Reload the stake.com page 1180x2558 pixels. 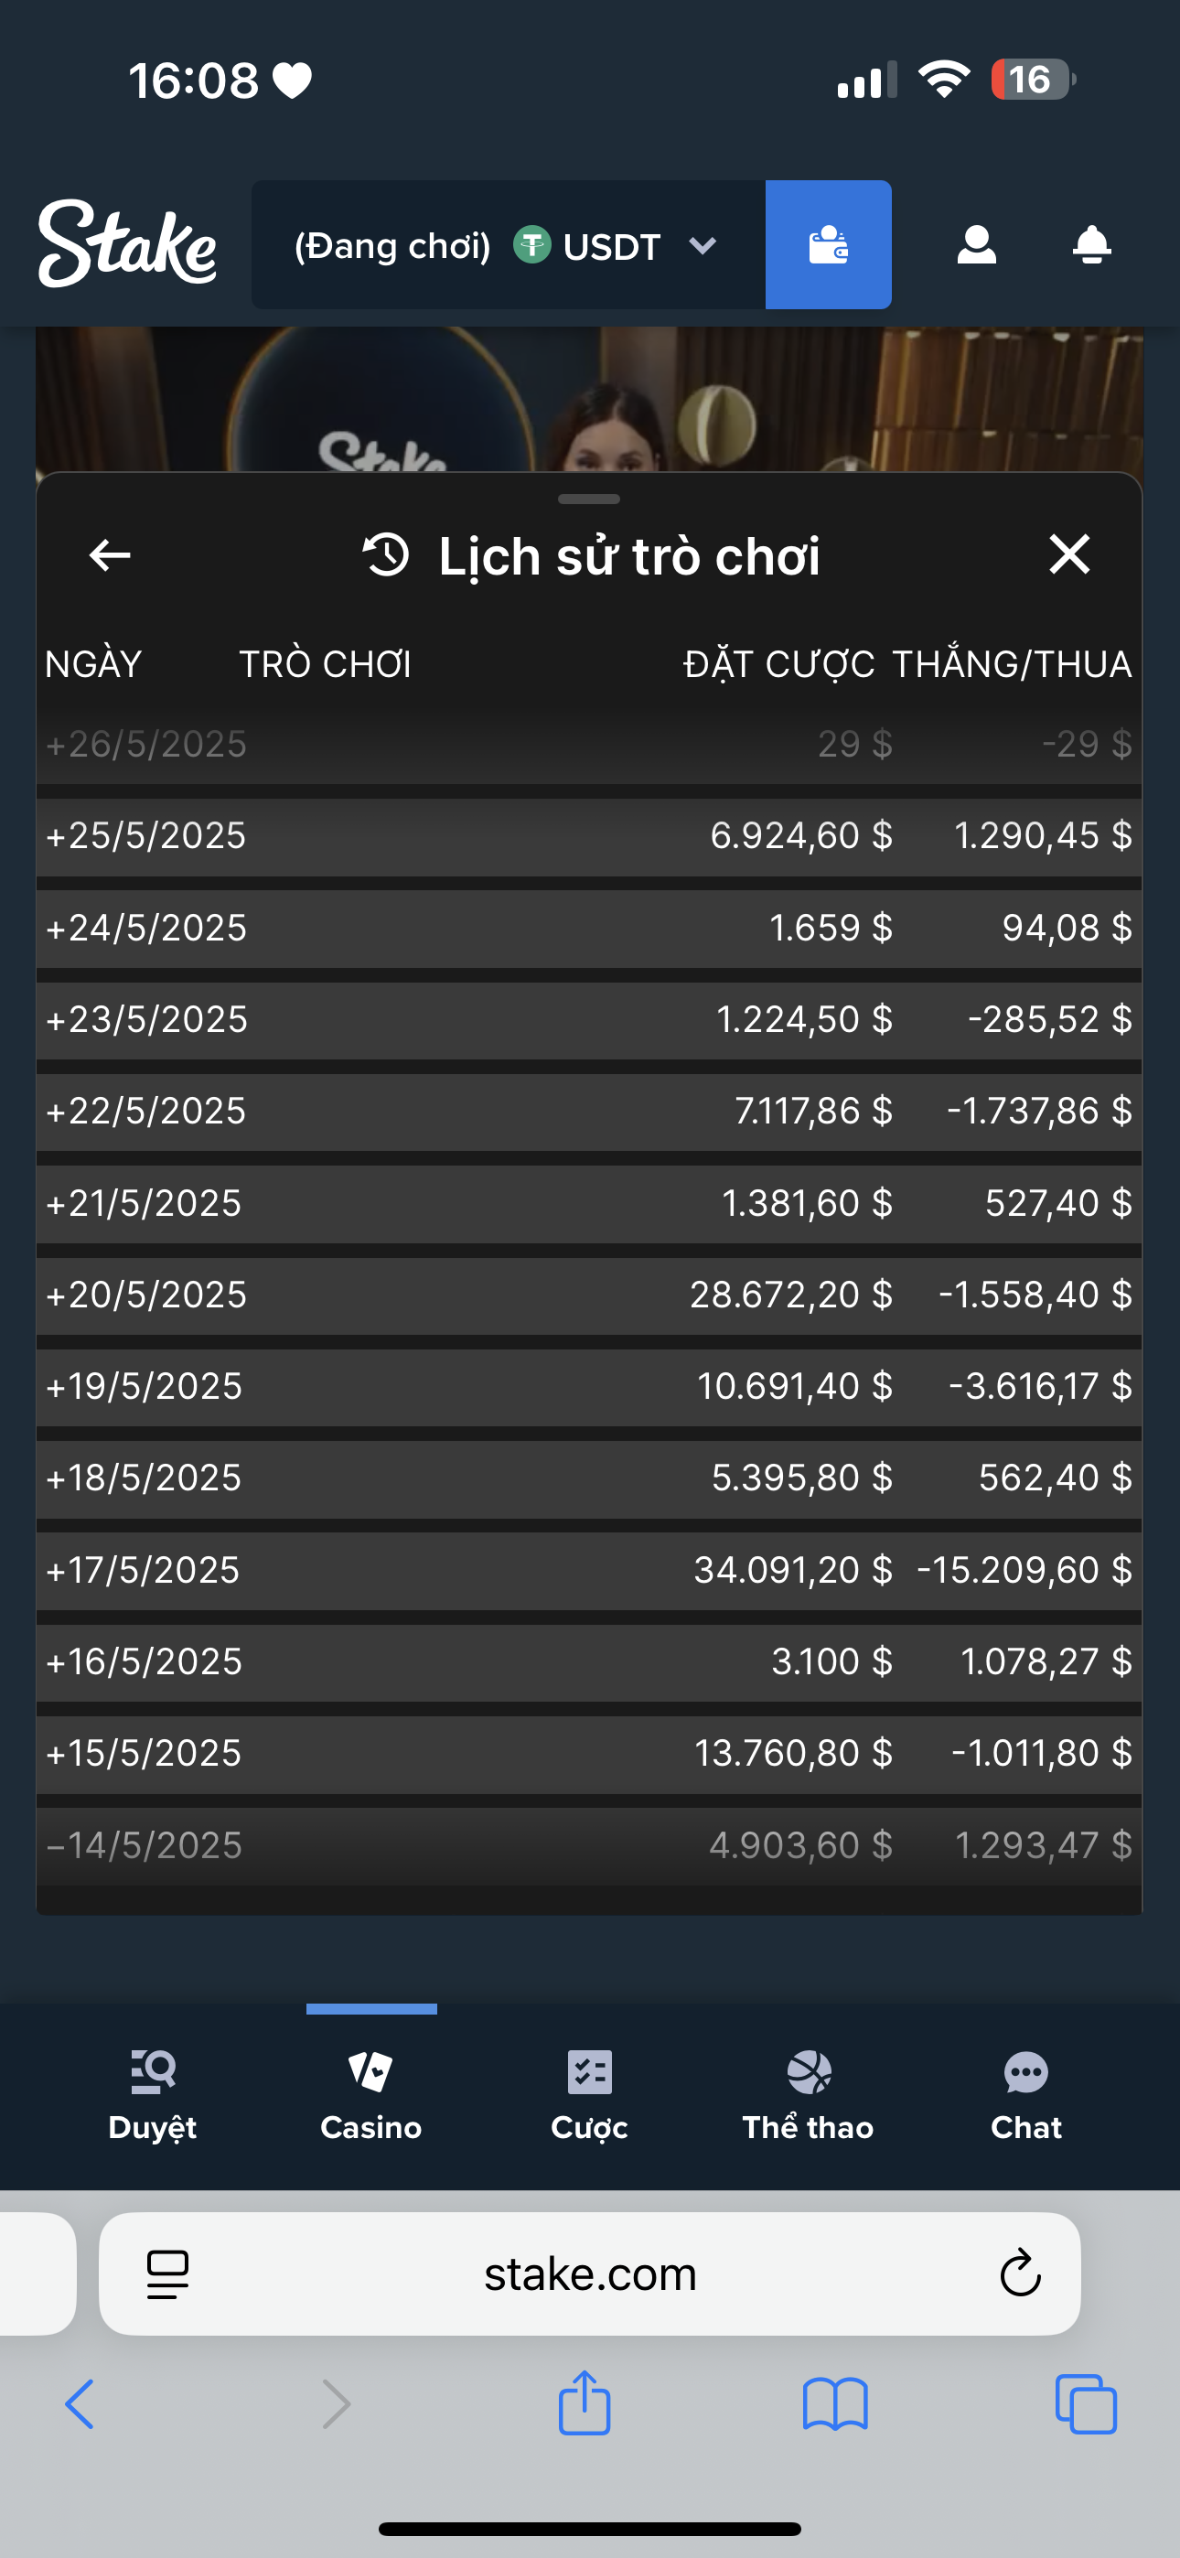[x=1019, y=2273]
